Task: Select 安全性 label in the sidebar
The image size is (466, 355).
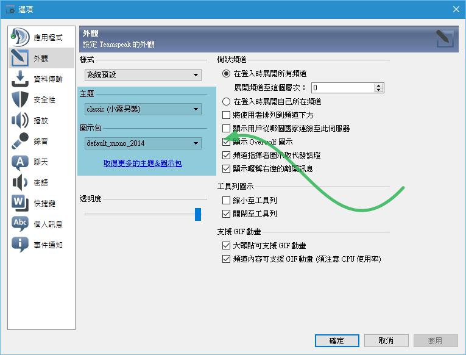Action: pyautogui.click(x=44, y=100)
